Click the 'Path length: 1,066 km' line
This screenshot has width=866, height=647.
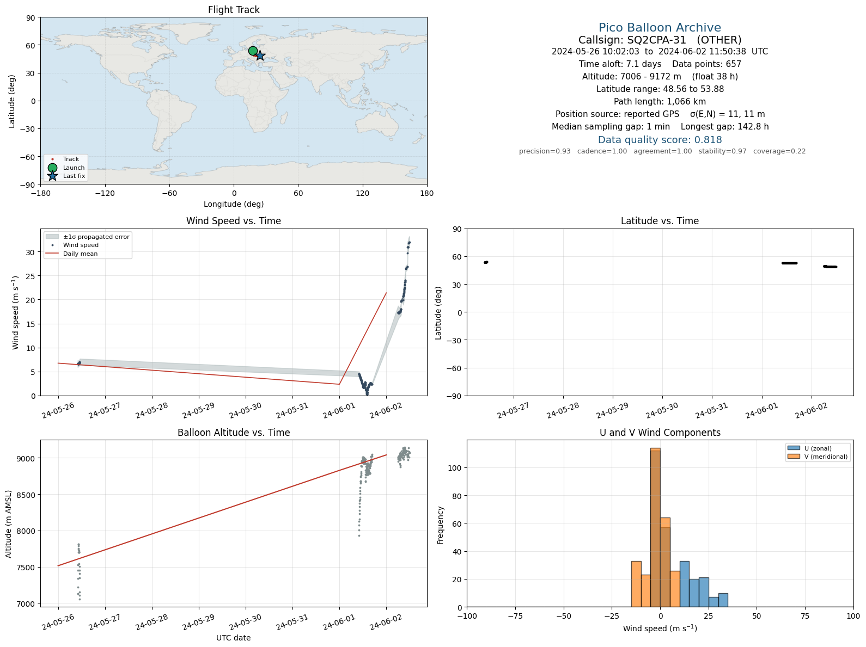(660, 102)
